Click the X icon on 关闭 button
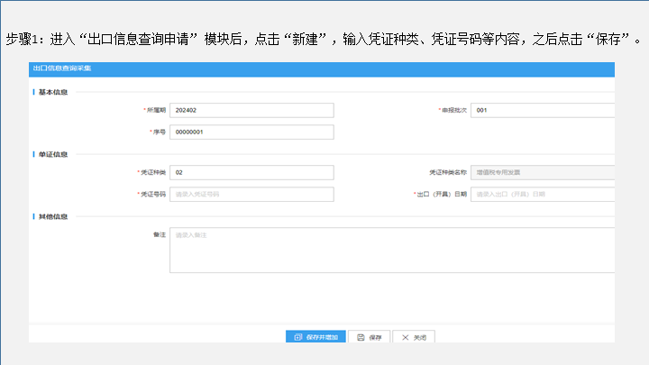This screenshot has width=649, height=365. click(x=406, y=337)
